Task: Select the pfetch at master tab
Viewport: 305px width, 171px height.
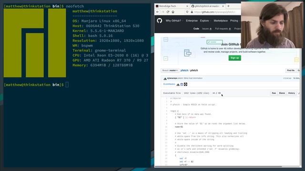Action: 208,6
